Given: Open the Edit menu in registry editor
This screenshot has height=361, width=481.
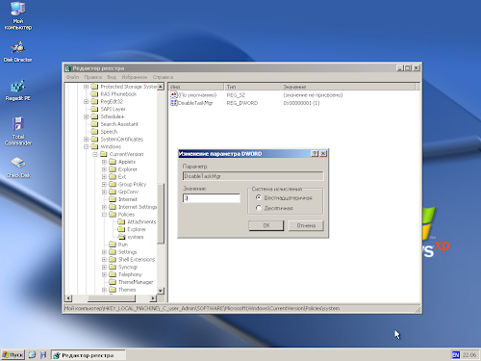Looking at the screenshot, I should pos(93,77).
